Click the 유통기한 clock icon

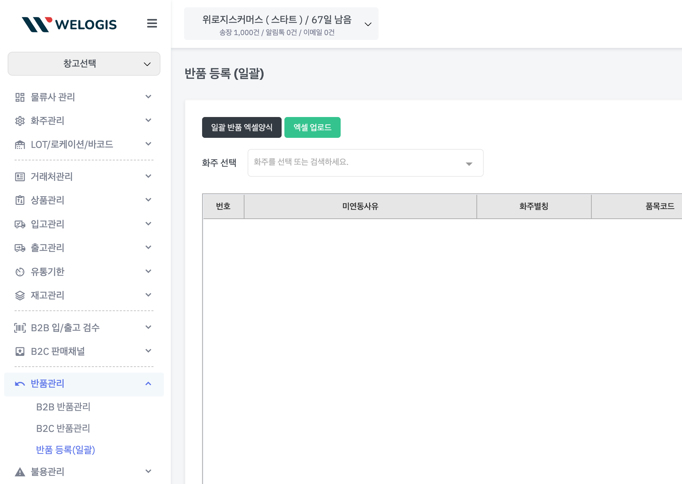pos(20,272)
